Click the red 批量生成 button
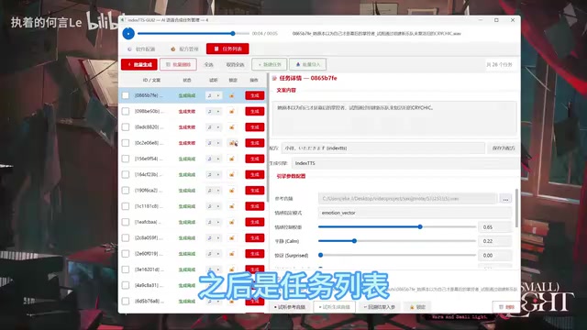This screenshot has height=330, width=587. click(139, 64)
